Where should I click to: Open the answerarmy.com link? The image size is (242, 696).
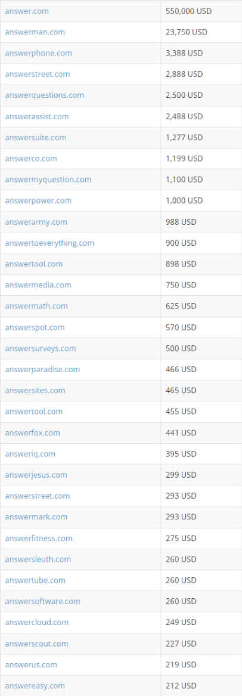[36, 222]
